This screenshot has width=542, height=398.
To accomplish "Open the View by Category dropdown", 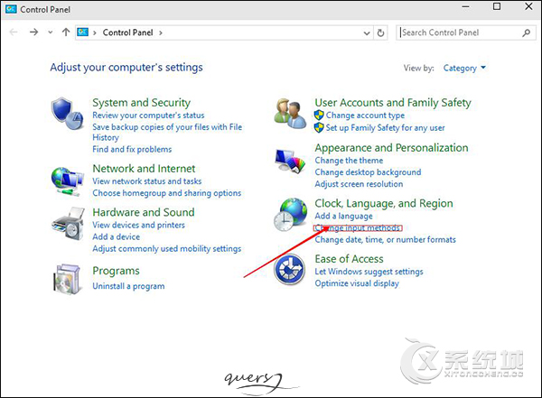I will click(464, 68).
